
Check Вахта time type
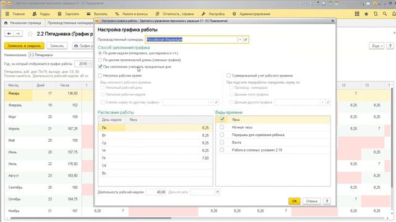point(222,142)
